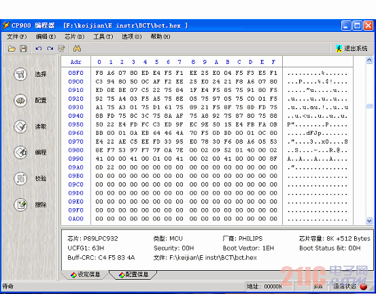
Task: Click the Security: 00H field
Action: click(x=174, y=248)
